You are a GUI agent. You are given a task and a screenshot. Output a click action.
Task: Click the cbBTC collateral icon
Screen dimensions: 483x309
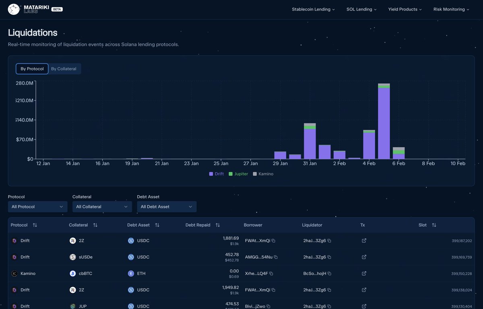tap(72, 274)
